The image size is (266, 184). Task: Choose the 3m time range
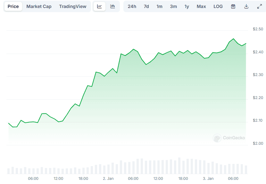click(x=173, y=6)
